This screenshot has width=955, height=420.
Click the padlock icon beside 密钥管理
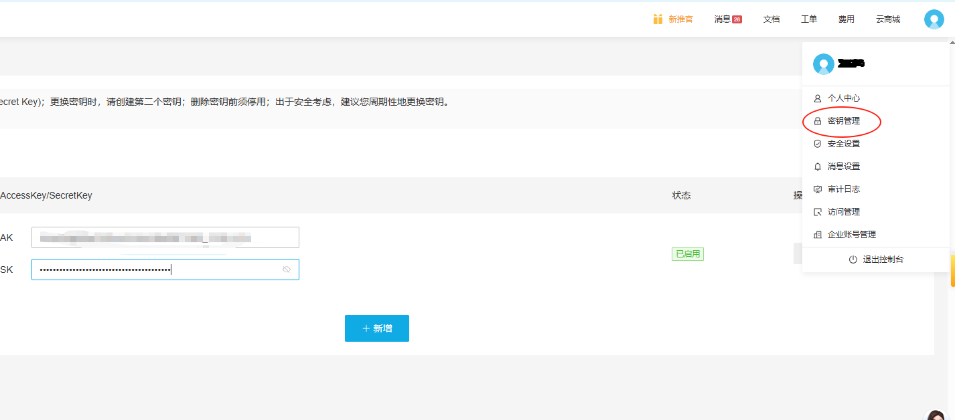[x=818, y=120]
